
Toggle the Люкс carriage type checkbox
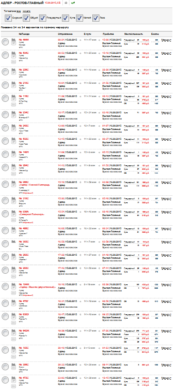point(96,18)
